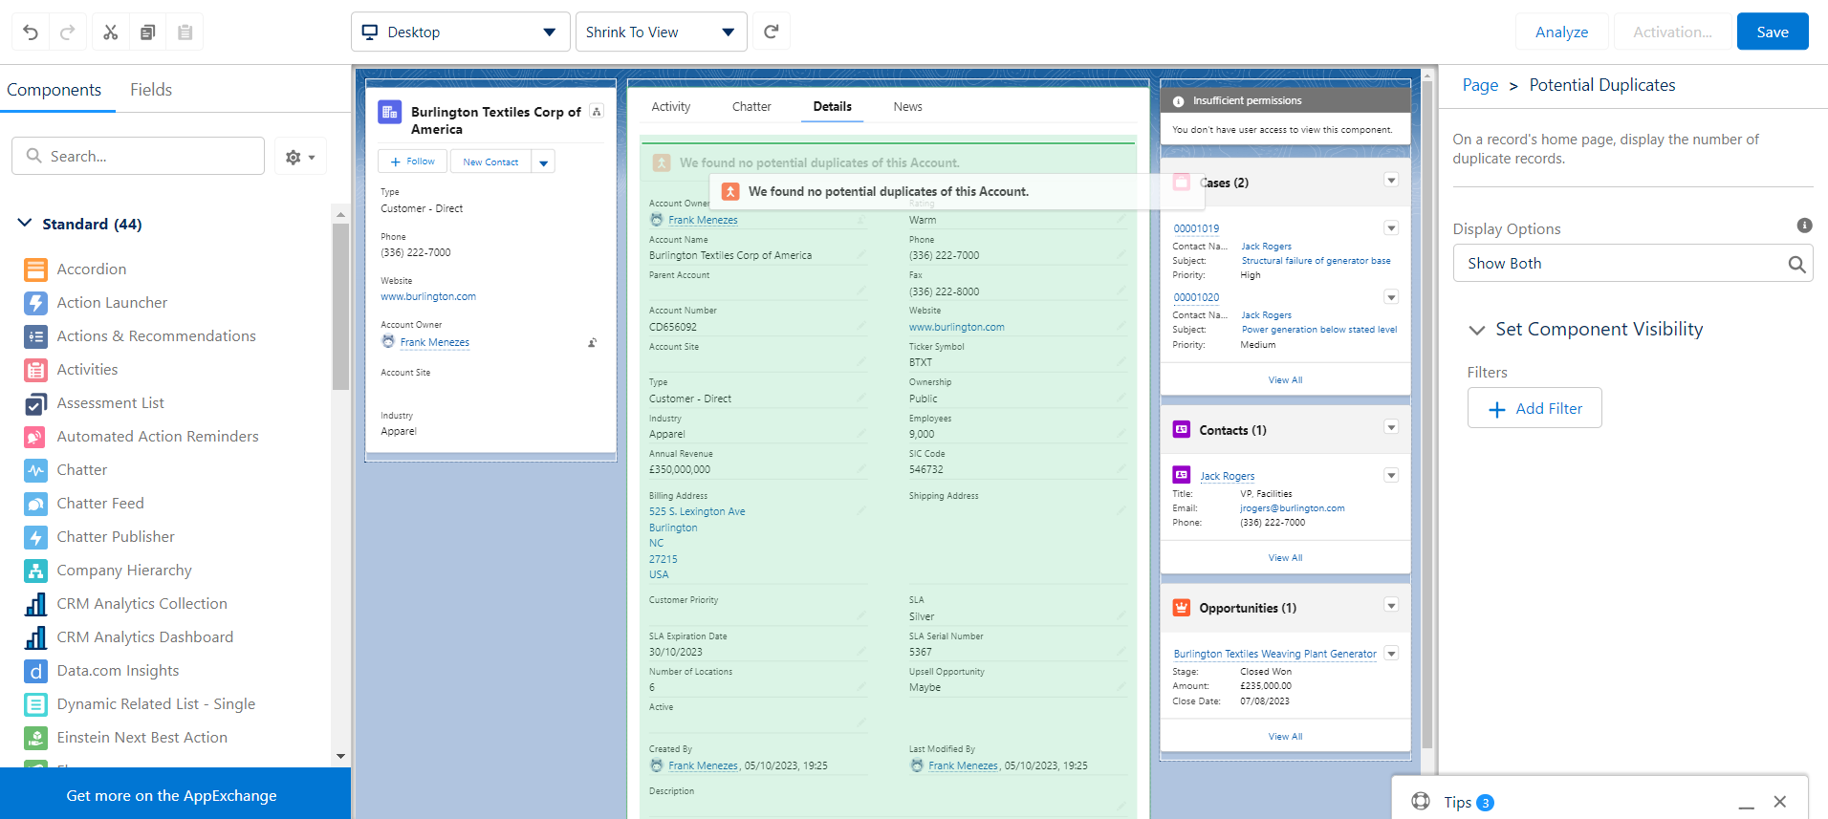The width and height of the screenshot is (1828, 819).
Task: Select the Chatter component icon
Action: click(35, 470)
